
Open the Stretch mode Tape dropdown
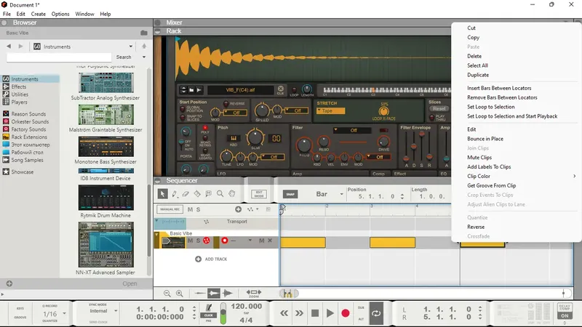[x=330, y=110]
